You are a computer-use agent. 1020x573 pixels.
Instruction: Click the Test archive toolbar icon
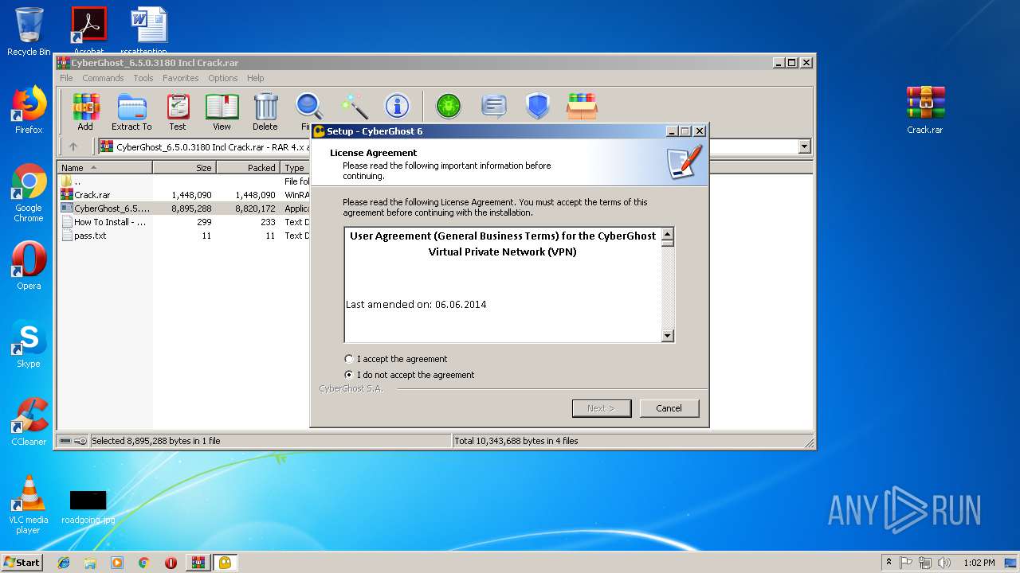[x=178, y=112]
